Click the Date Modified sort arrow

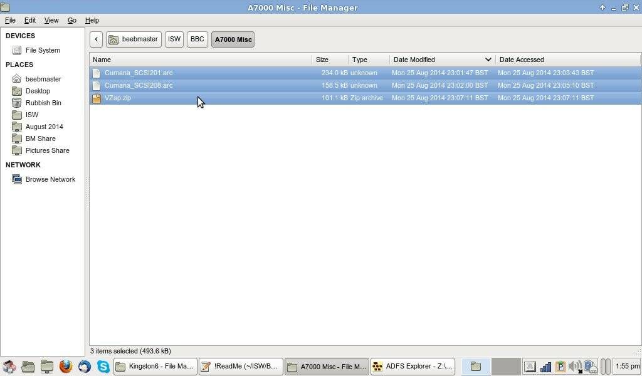point(488,60)
